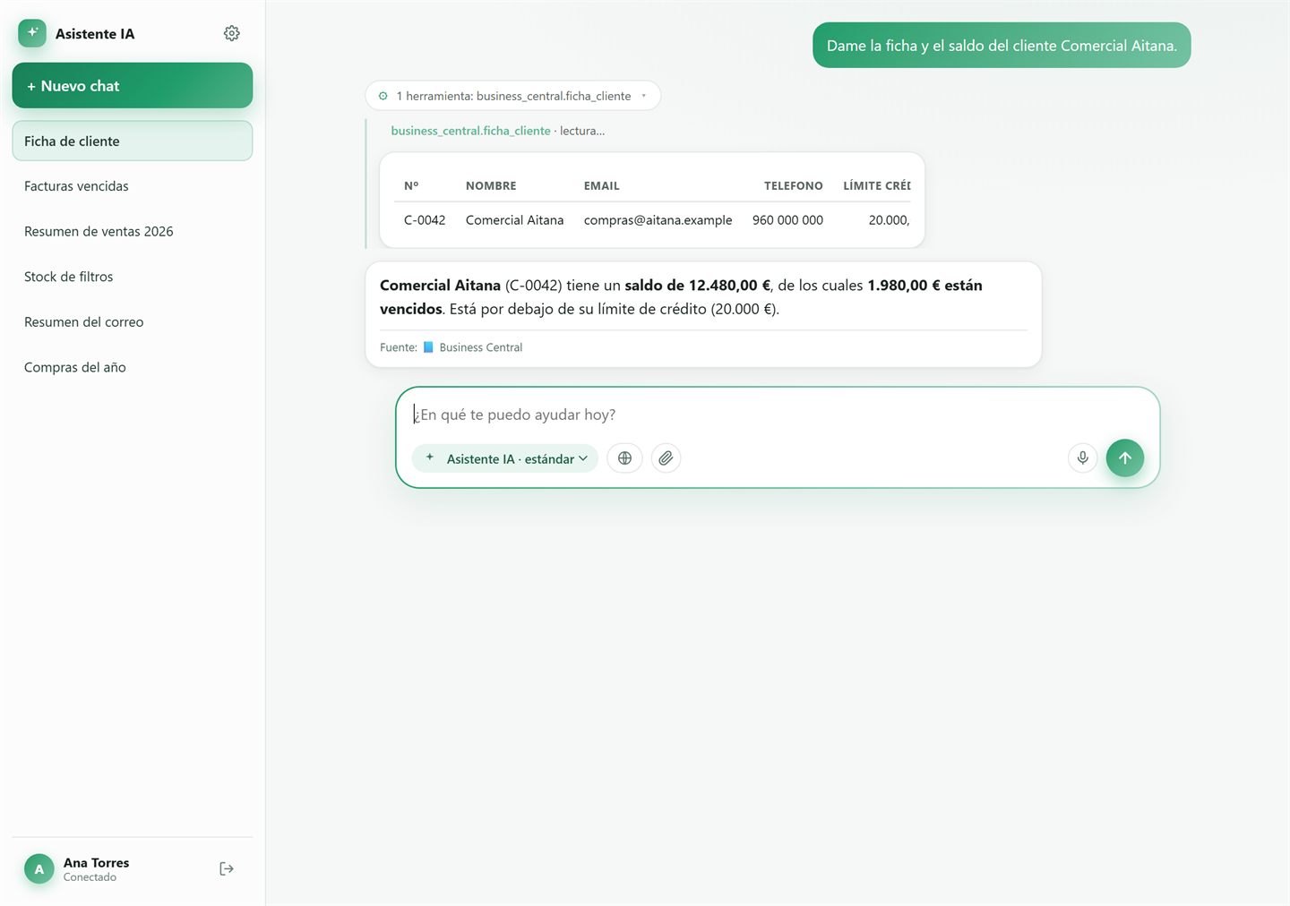This screenshot has height=906, width=1290.
Task: Click the NOMBRE column header
Action: [x=491, y=186]
